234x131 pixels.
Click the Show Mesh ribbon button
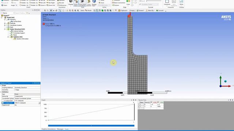[x=76, y=3]
